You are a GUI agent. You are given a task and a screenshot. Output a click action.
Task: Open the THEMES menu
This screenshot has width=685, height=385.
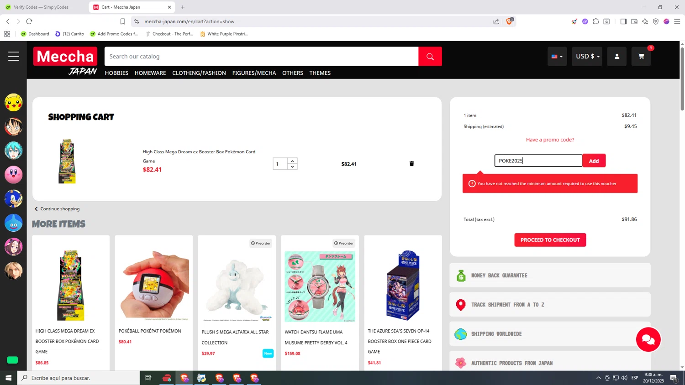tap(320, 73)
